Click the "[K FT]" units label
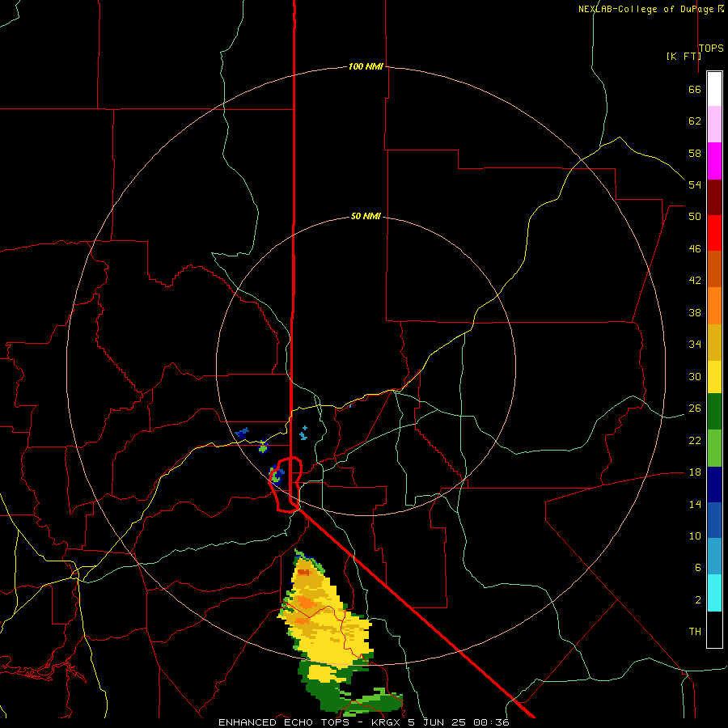 tap(684, 56)
